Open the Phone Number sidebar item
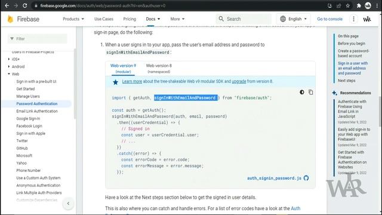Image resolution: width=382 pixels, height=215 pixels. point(29,170)
